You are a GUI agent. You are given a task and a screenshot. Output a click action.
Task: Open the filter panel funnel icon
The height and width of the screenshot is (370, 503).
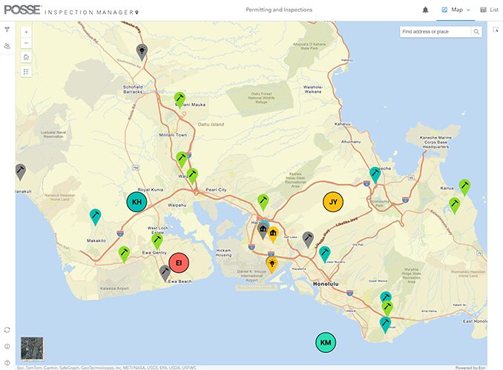coord(7,30)
